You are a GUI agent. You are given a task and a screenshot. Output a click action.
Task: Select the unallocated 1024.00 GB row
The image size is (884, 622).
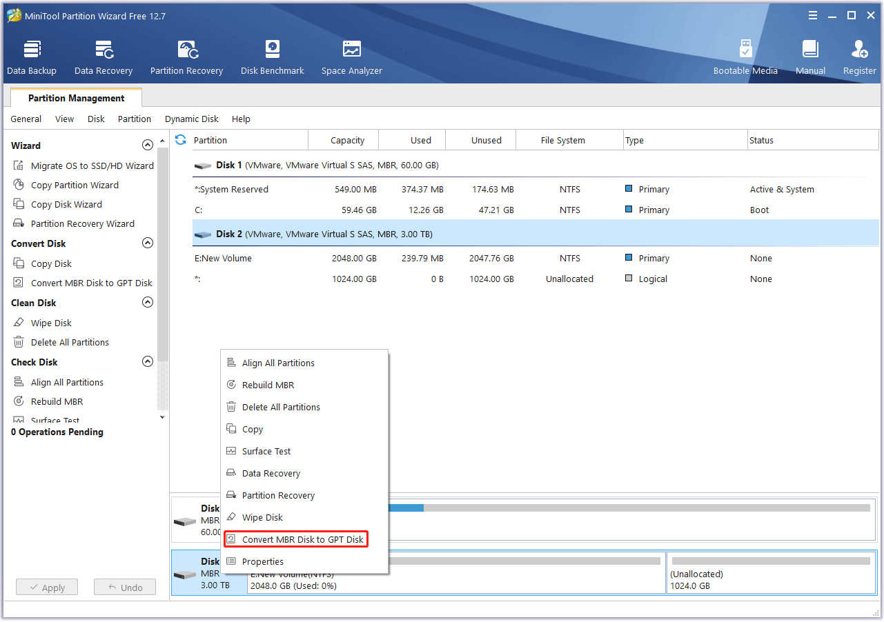(536, 279)
